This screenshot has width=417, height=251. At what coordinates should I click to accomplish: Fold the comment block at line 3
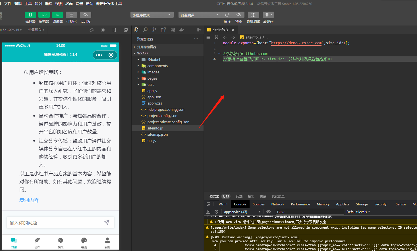[219, 54]
